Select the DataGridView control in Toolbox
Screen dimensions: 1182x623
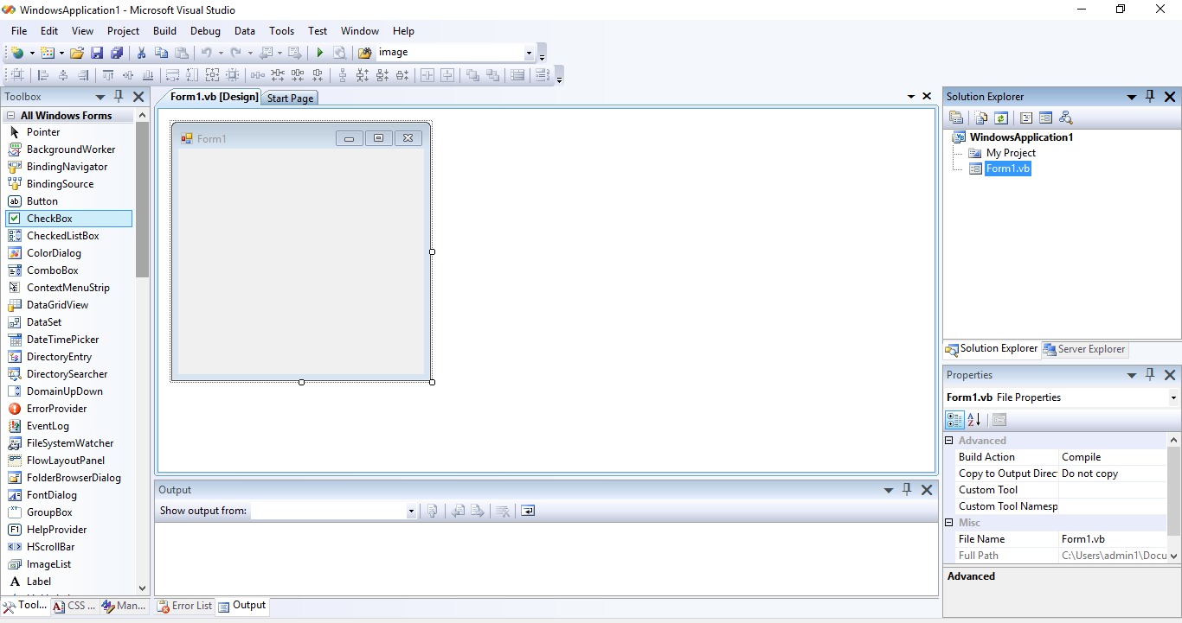(x=69, y=305)
